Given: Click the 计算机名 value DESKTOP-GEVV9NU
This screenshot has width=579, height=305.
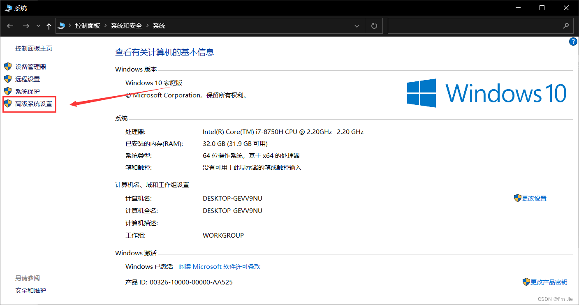Looking at the screenshot, I should (x=232, y=198).
